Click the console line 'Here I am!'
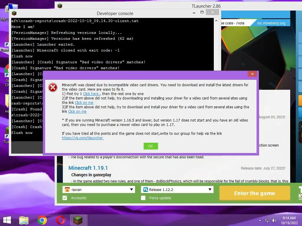 point(23,27)
